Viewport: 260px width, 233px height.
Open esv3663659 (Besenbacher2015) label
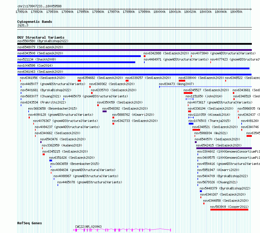(x=75, y=164)
